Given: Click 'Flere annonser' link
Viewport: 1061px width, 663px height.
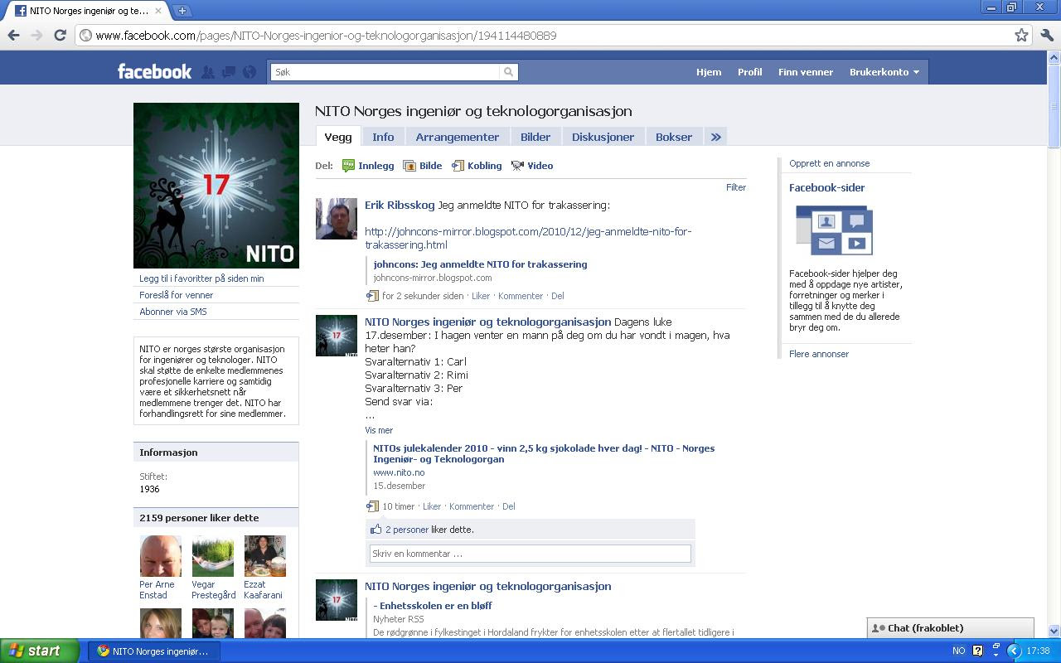Looking at the screenshot, I should 819,354.
